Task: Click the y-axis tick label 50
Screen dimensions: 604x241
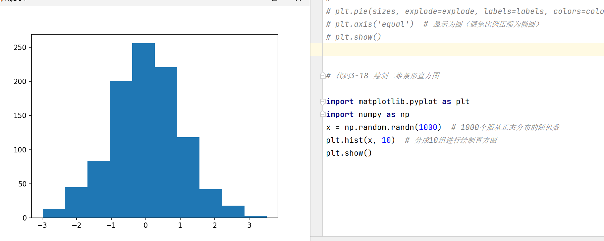Action: [x=22, y=184]
